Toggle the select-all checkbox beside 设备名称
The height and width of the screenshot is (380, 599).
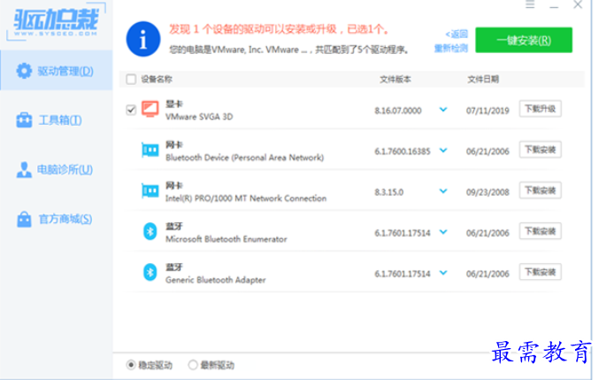(x=131, y=79)
